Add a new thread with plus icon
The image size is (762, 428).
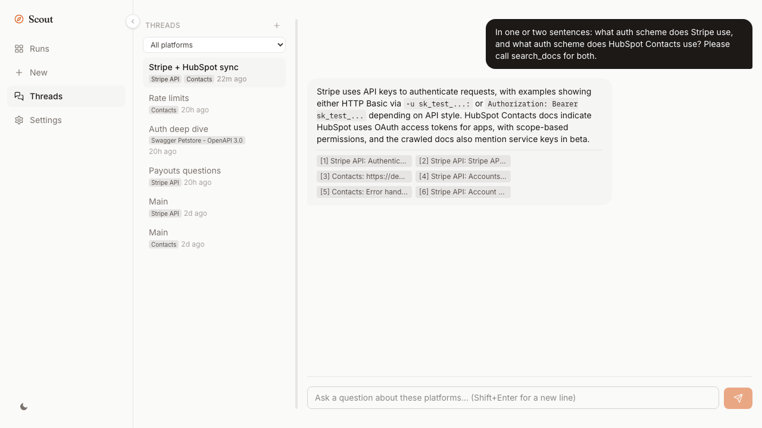(277, 26)
